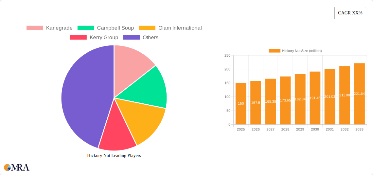This screenshot has width=373, height=175.
Task: Click the 2025 x-axis label
Action: (241, 130)
